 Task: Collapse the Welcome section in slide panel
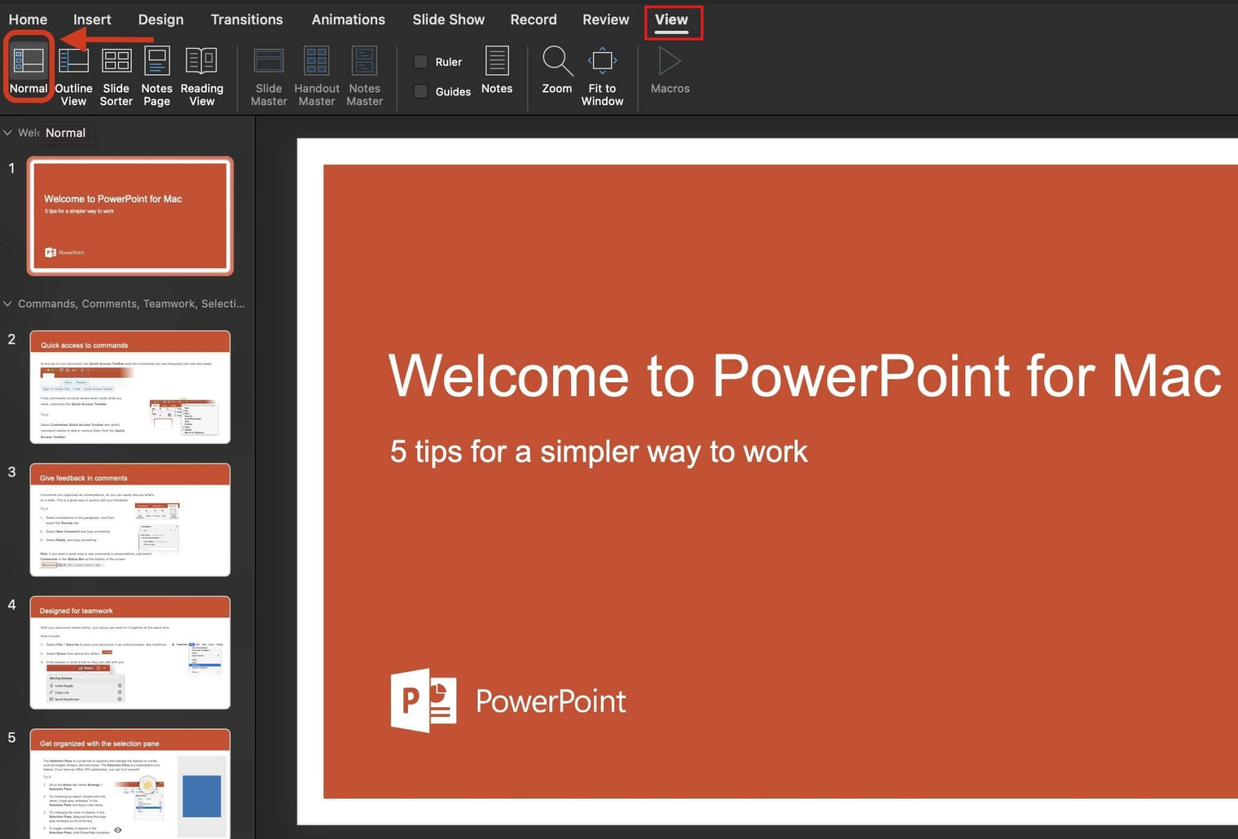click(8, 133)
